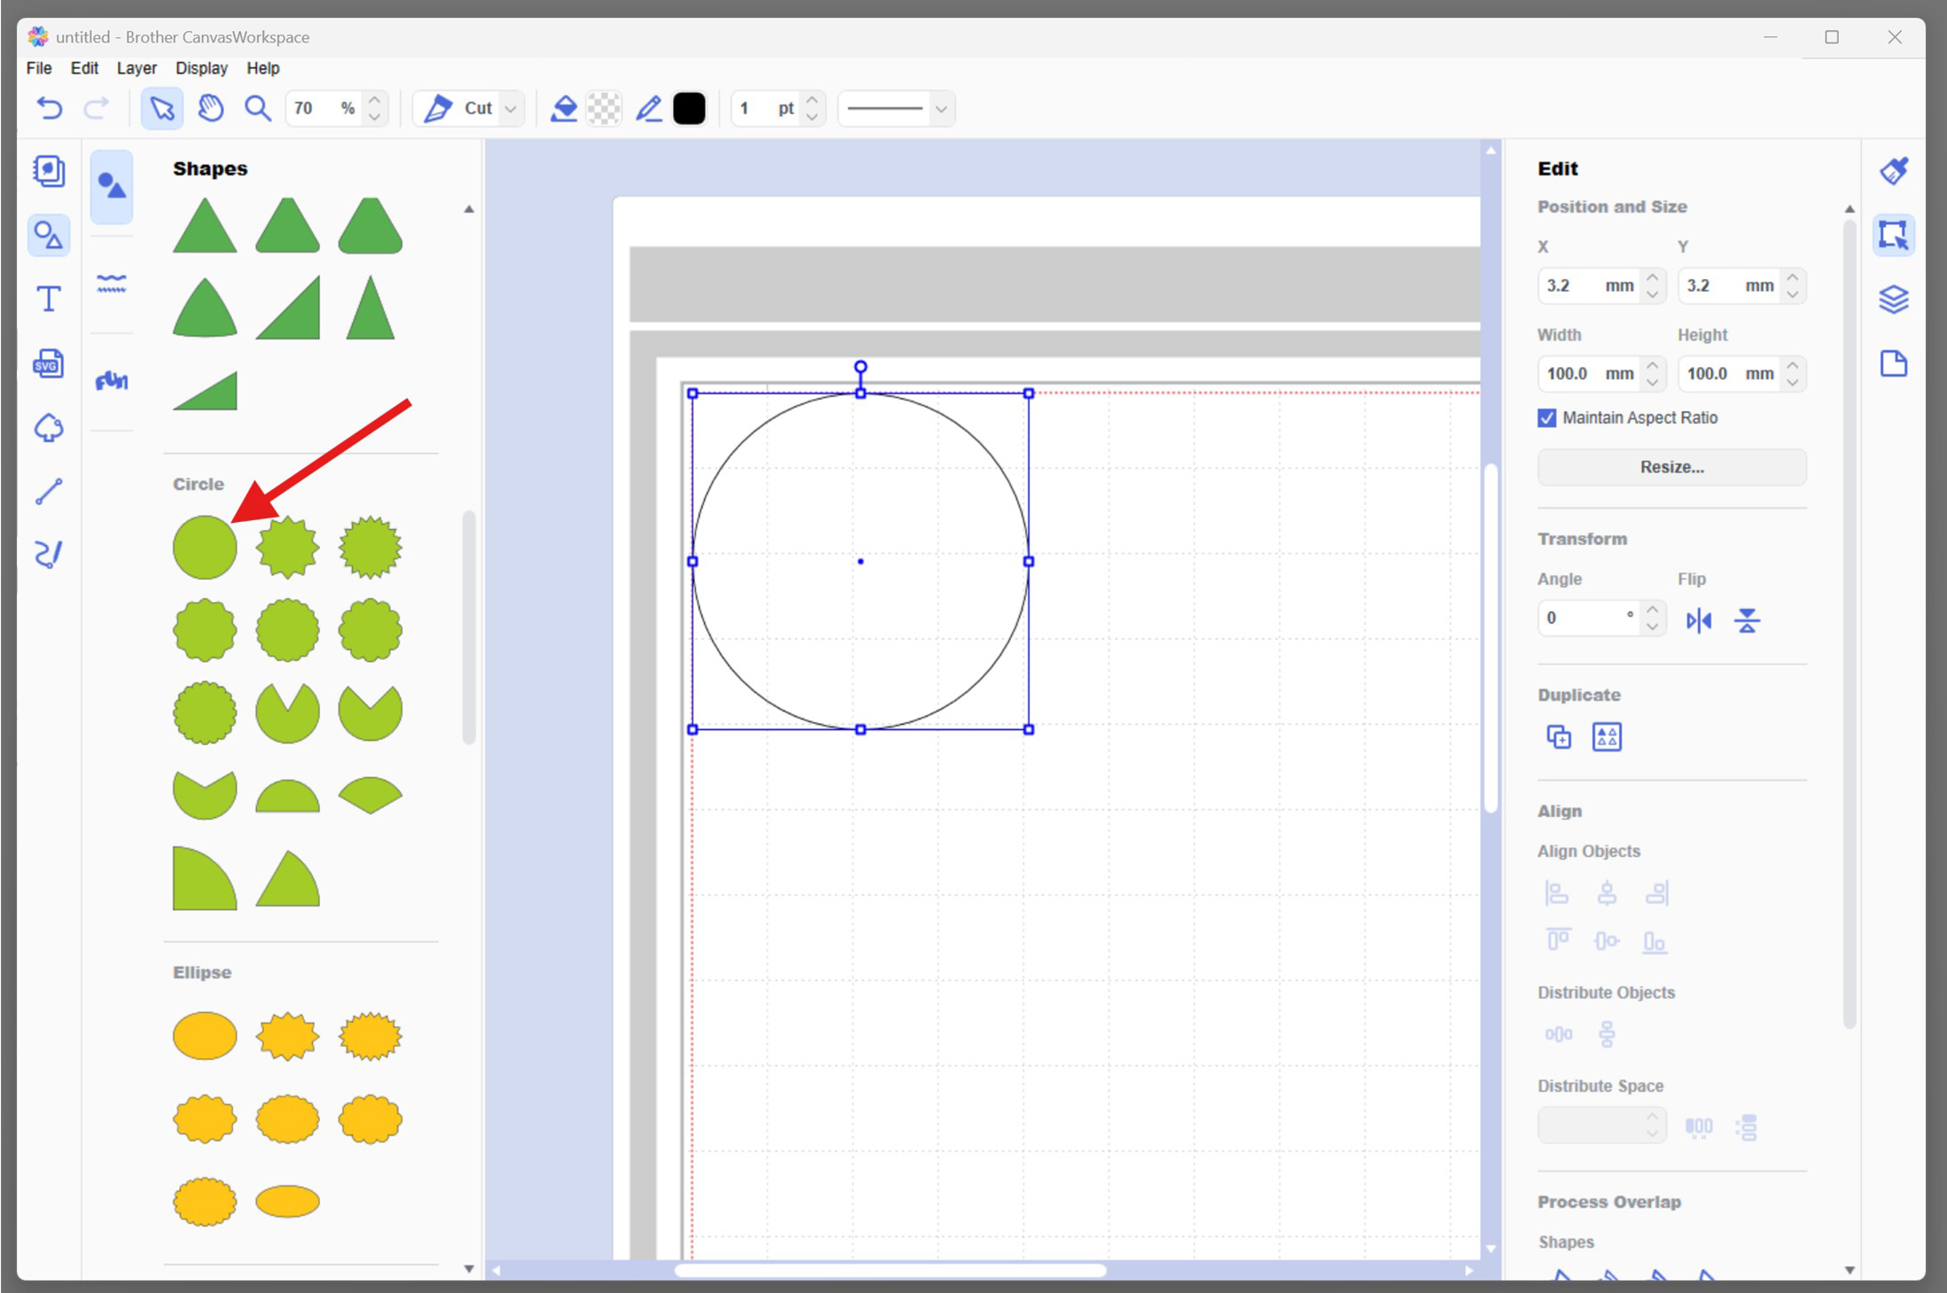Activate the Pan hand tool

pos(211,108)
